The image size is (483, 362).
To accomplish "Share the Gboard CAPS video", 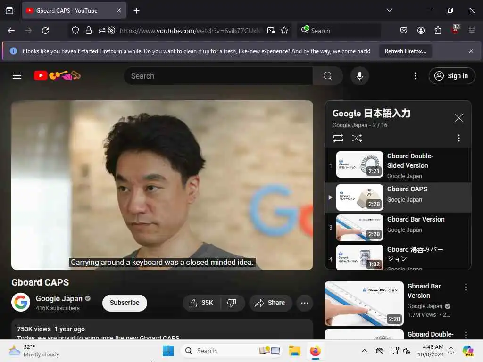I will 270,303.
